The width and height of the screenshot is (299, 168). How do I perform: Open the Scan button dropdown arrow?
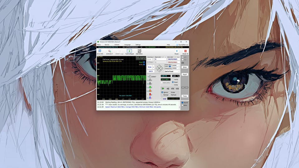[x=153, y=67]
